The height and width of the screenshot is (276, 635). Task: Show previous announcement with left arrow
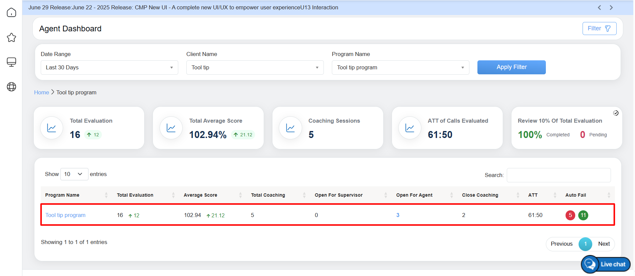point(599,8)
